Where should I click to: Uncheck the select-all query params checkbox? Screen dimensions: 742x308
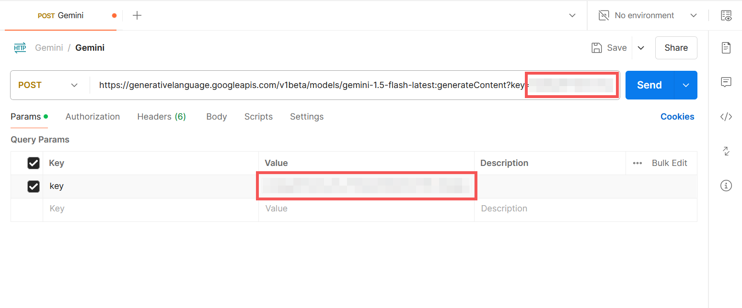tap(33, 163)
